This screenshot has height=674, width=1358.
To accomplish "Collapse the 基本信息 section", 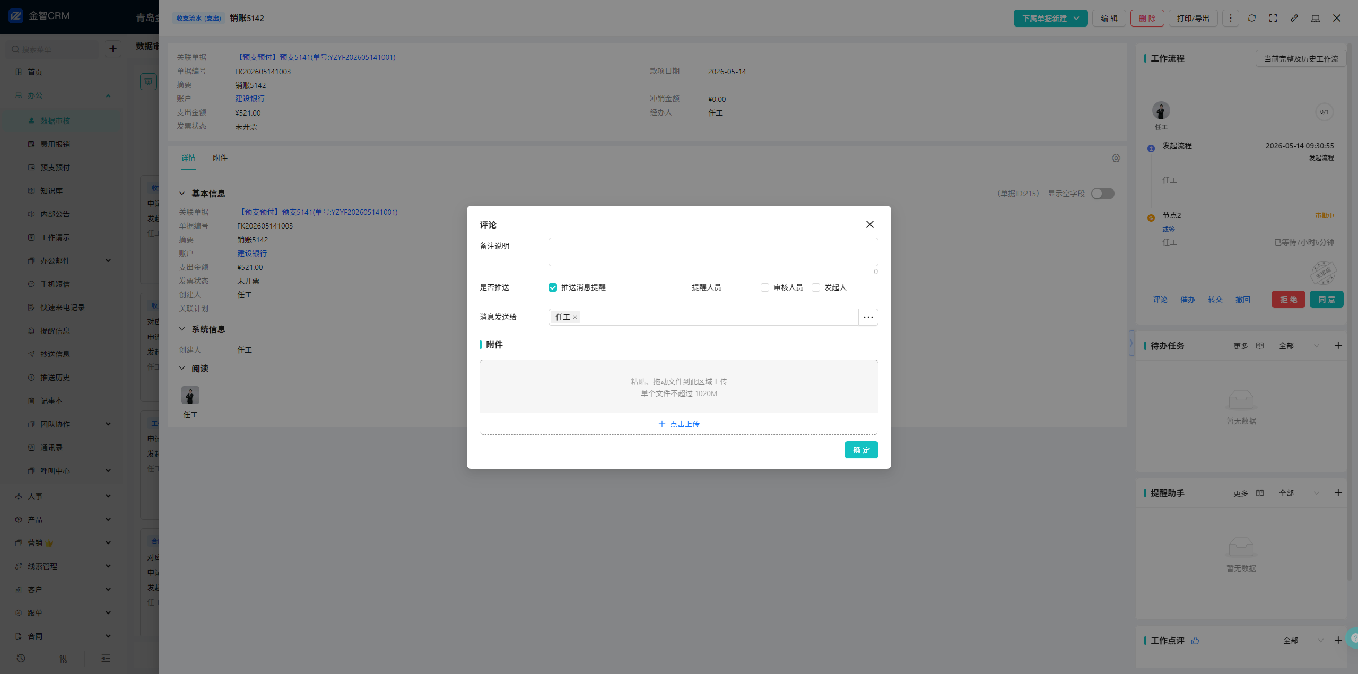I will coord(182,194).
